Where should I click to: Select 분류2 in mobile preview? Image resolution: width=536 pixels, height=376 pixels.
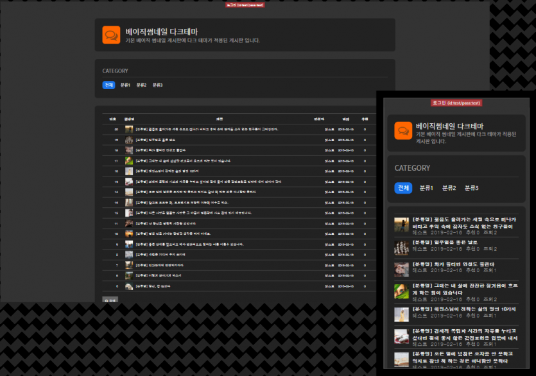pos(449,188)
